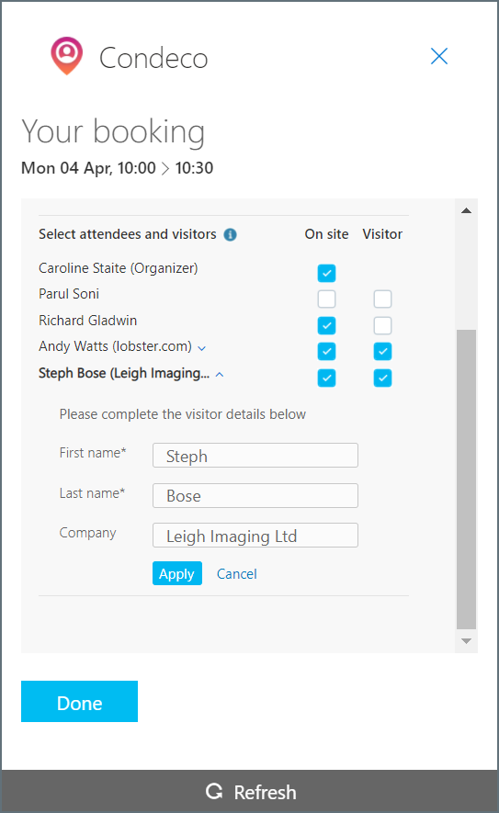Screen dimensions: 499x813
Task: Click the scrollbar up arrow
Action: click(x=466, y=210)
